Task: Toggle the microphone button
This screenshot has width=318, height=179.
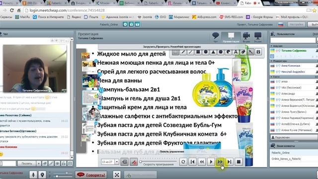Action: [x=33, y=175]
